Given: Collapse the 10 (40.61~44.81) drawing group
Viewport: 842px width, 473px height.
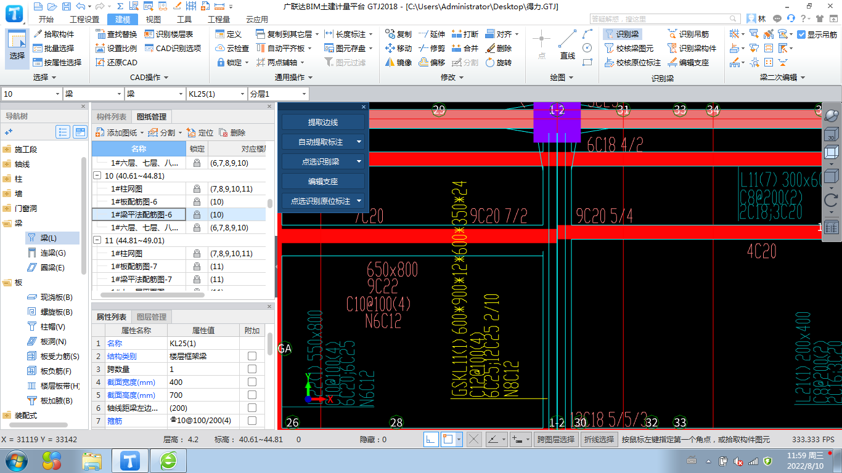Looking at the screenshot, I should pyautogui.click(x=97, y=176).
